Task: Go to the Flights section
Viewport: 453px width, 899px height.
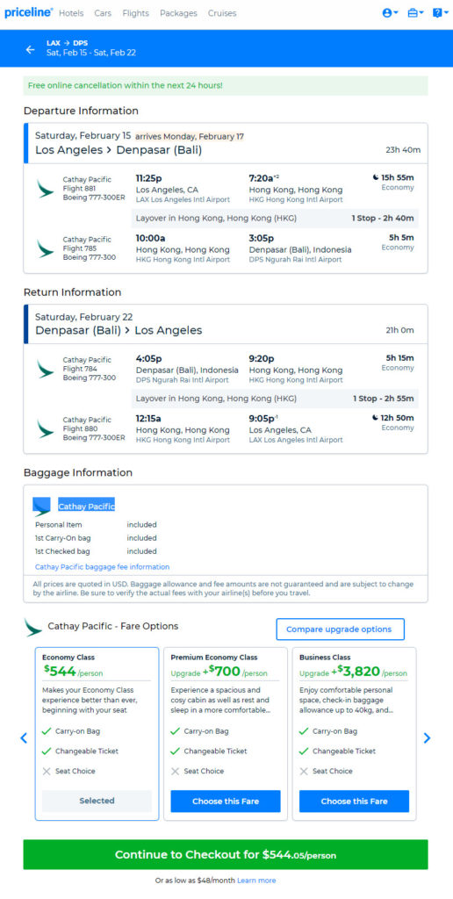Action: 135,13
